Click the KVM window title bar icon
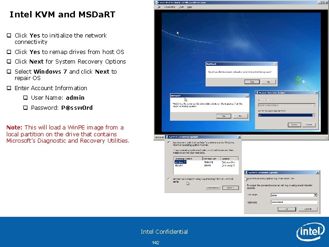 coord(156,3)
